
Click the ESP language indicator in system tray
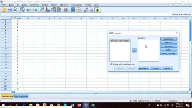(x=172, y=105)
